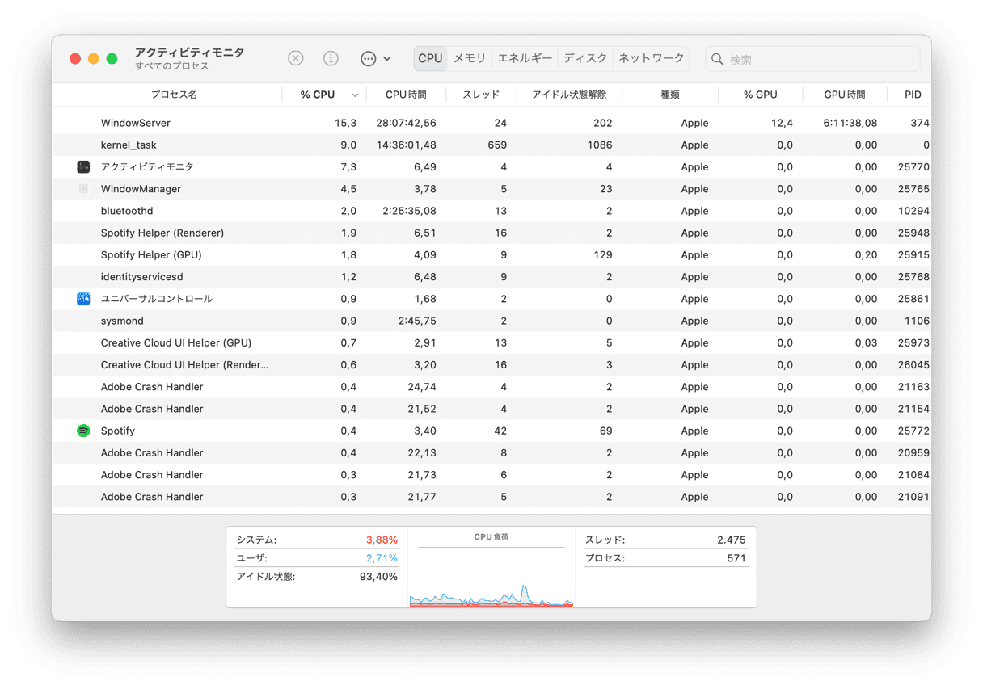Sort by % GPU column header
Image resolution: width=983 pixels, height=689 pixels.
point(761,95)
